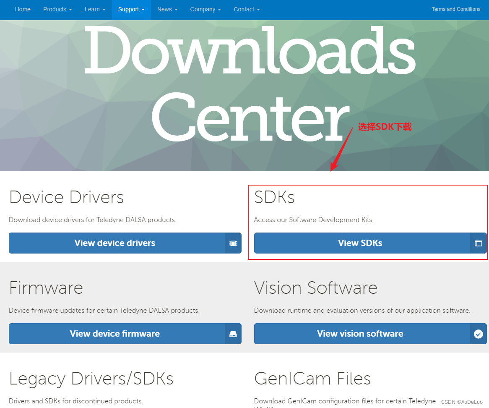Screen dimensions: 489x408
Task: Expand the Learn dropdown in the navbar
Action: (x=95, y=9)
